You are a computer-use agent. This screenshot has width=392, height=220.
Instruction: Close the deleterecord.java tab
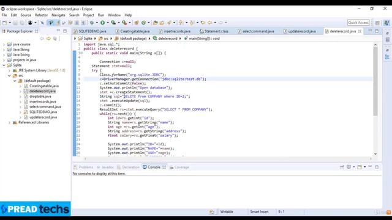click(360, 31)
